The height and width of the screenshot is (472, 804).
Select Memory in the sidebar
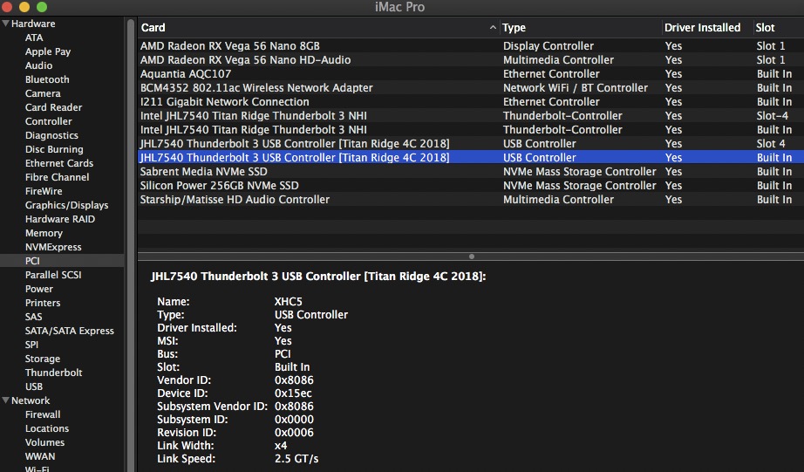44,233
